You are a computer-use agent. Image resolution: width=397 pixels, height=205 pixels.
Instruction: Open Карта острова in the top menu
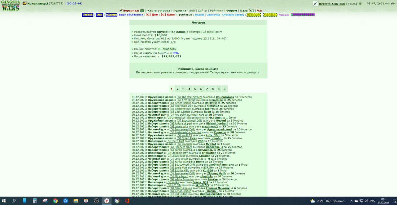tap(158, 11)
